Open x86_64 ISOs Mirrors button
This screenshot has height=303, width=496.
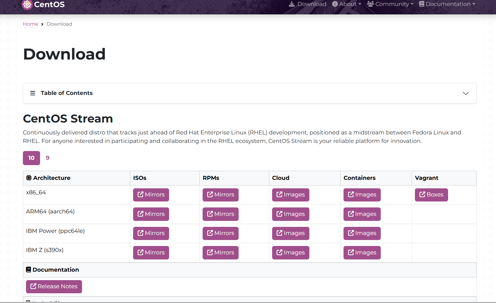(151, 195)
